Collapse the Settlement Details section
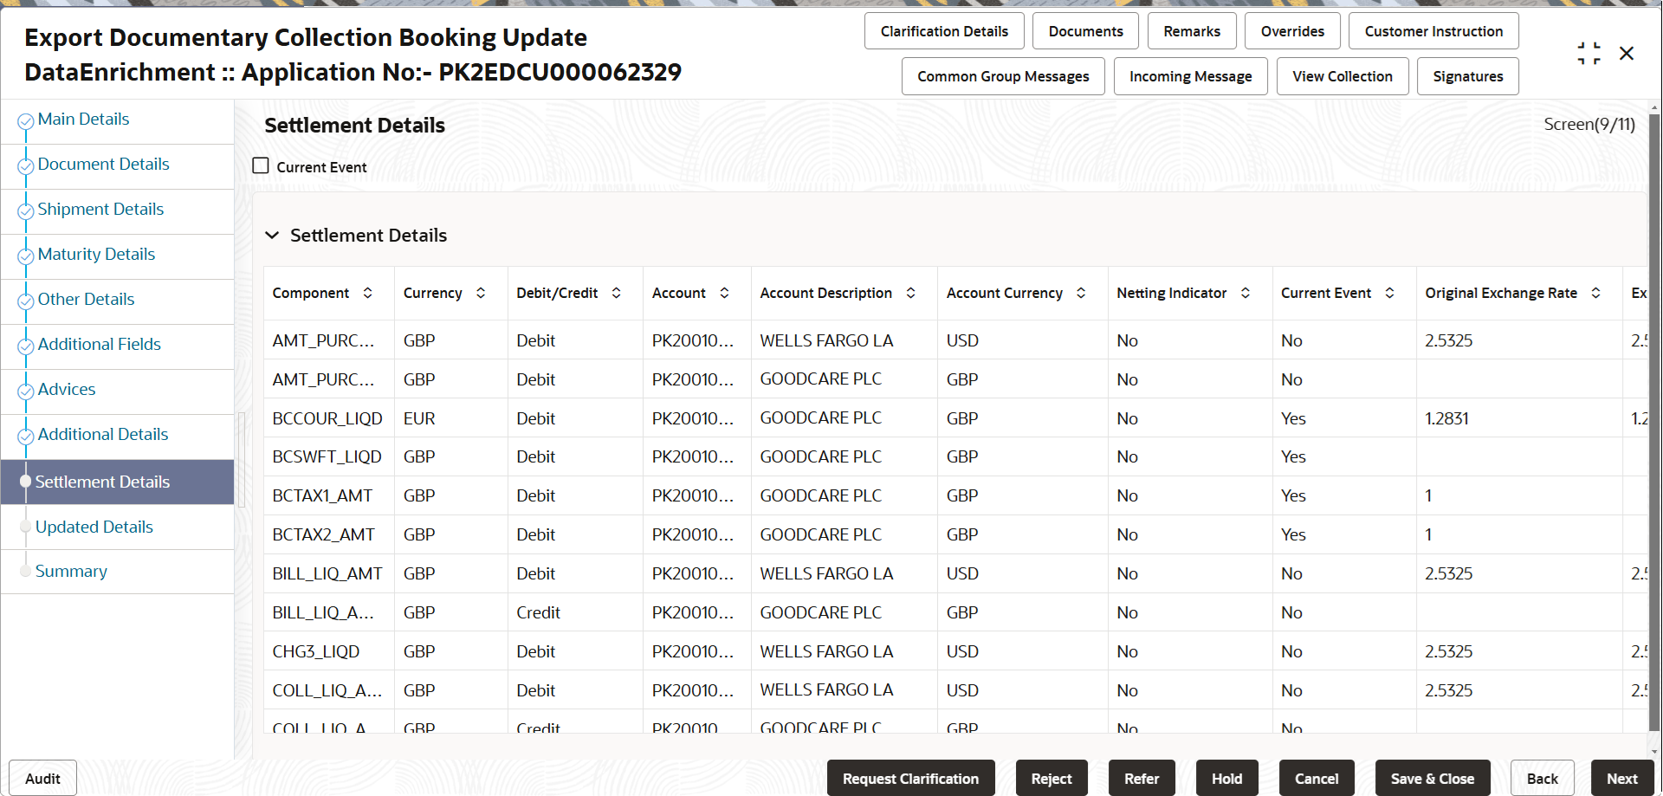The height and width of the screenshot is (796, 1663). [272, 236]
